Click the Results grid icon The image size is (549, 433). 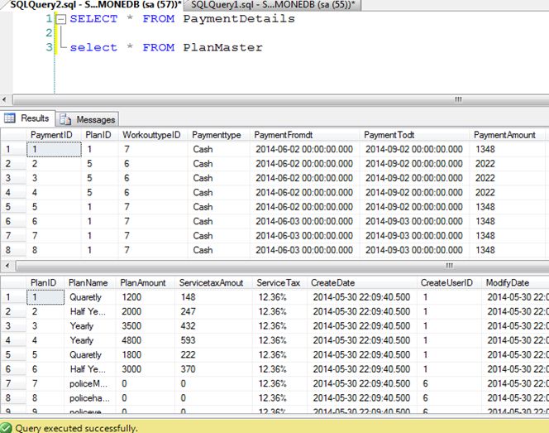(x=10, y=118)
